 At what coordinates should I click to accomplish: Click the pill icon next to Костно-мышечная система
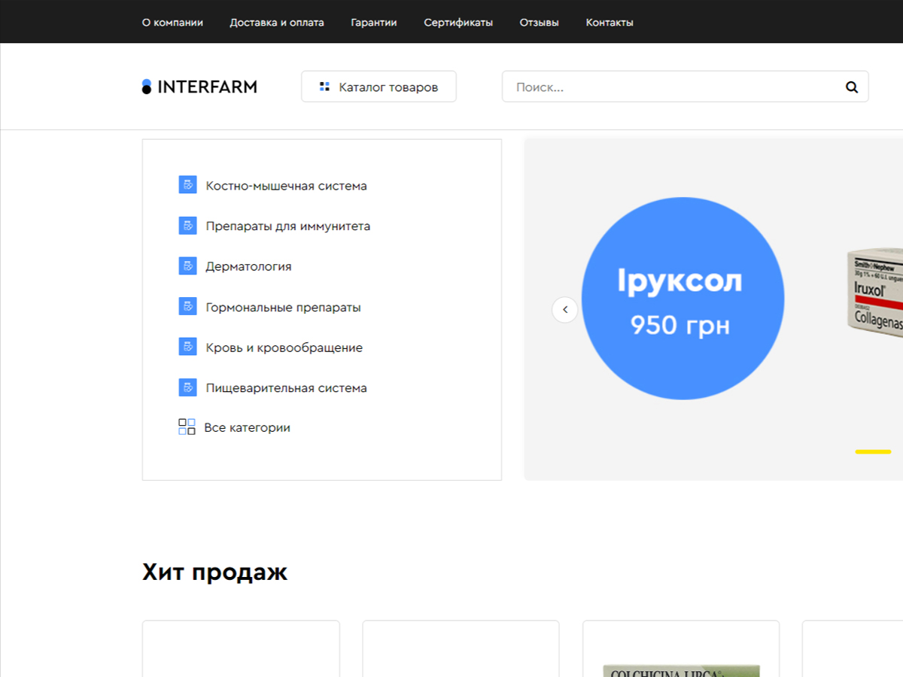(187, 184)
